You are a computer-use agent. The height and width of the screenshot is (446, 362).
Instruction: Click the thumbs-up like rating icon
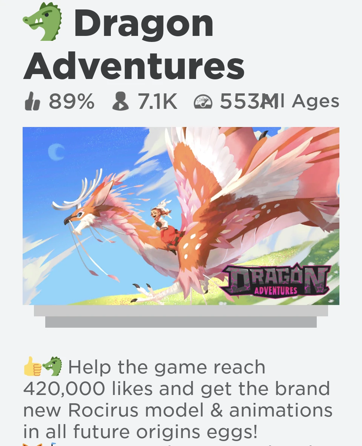pyautogui.click(x=32, y=102)
